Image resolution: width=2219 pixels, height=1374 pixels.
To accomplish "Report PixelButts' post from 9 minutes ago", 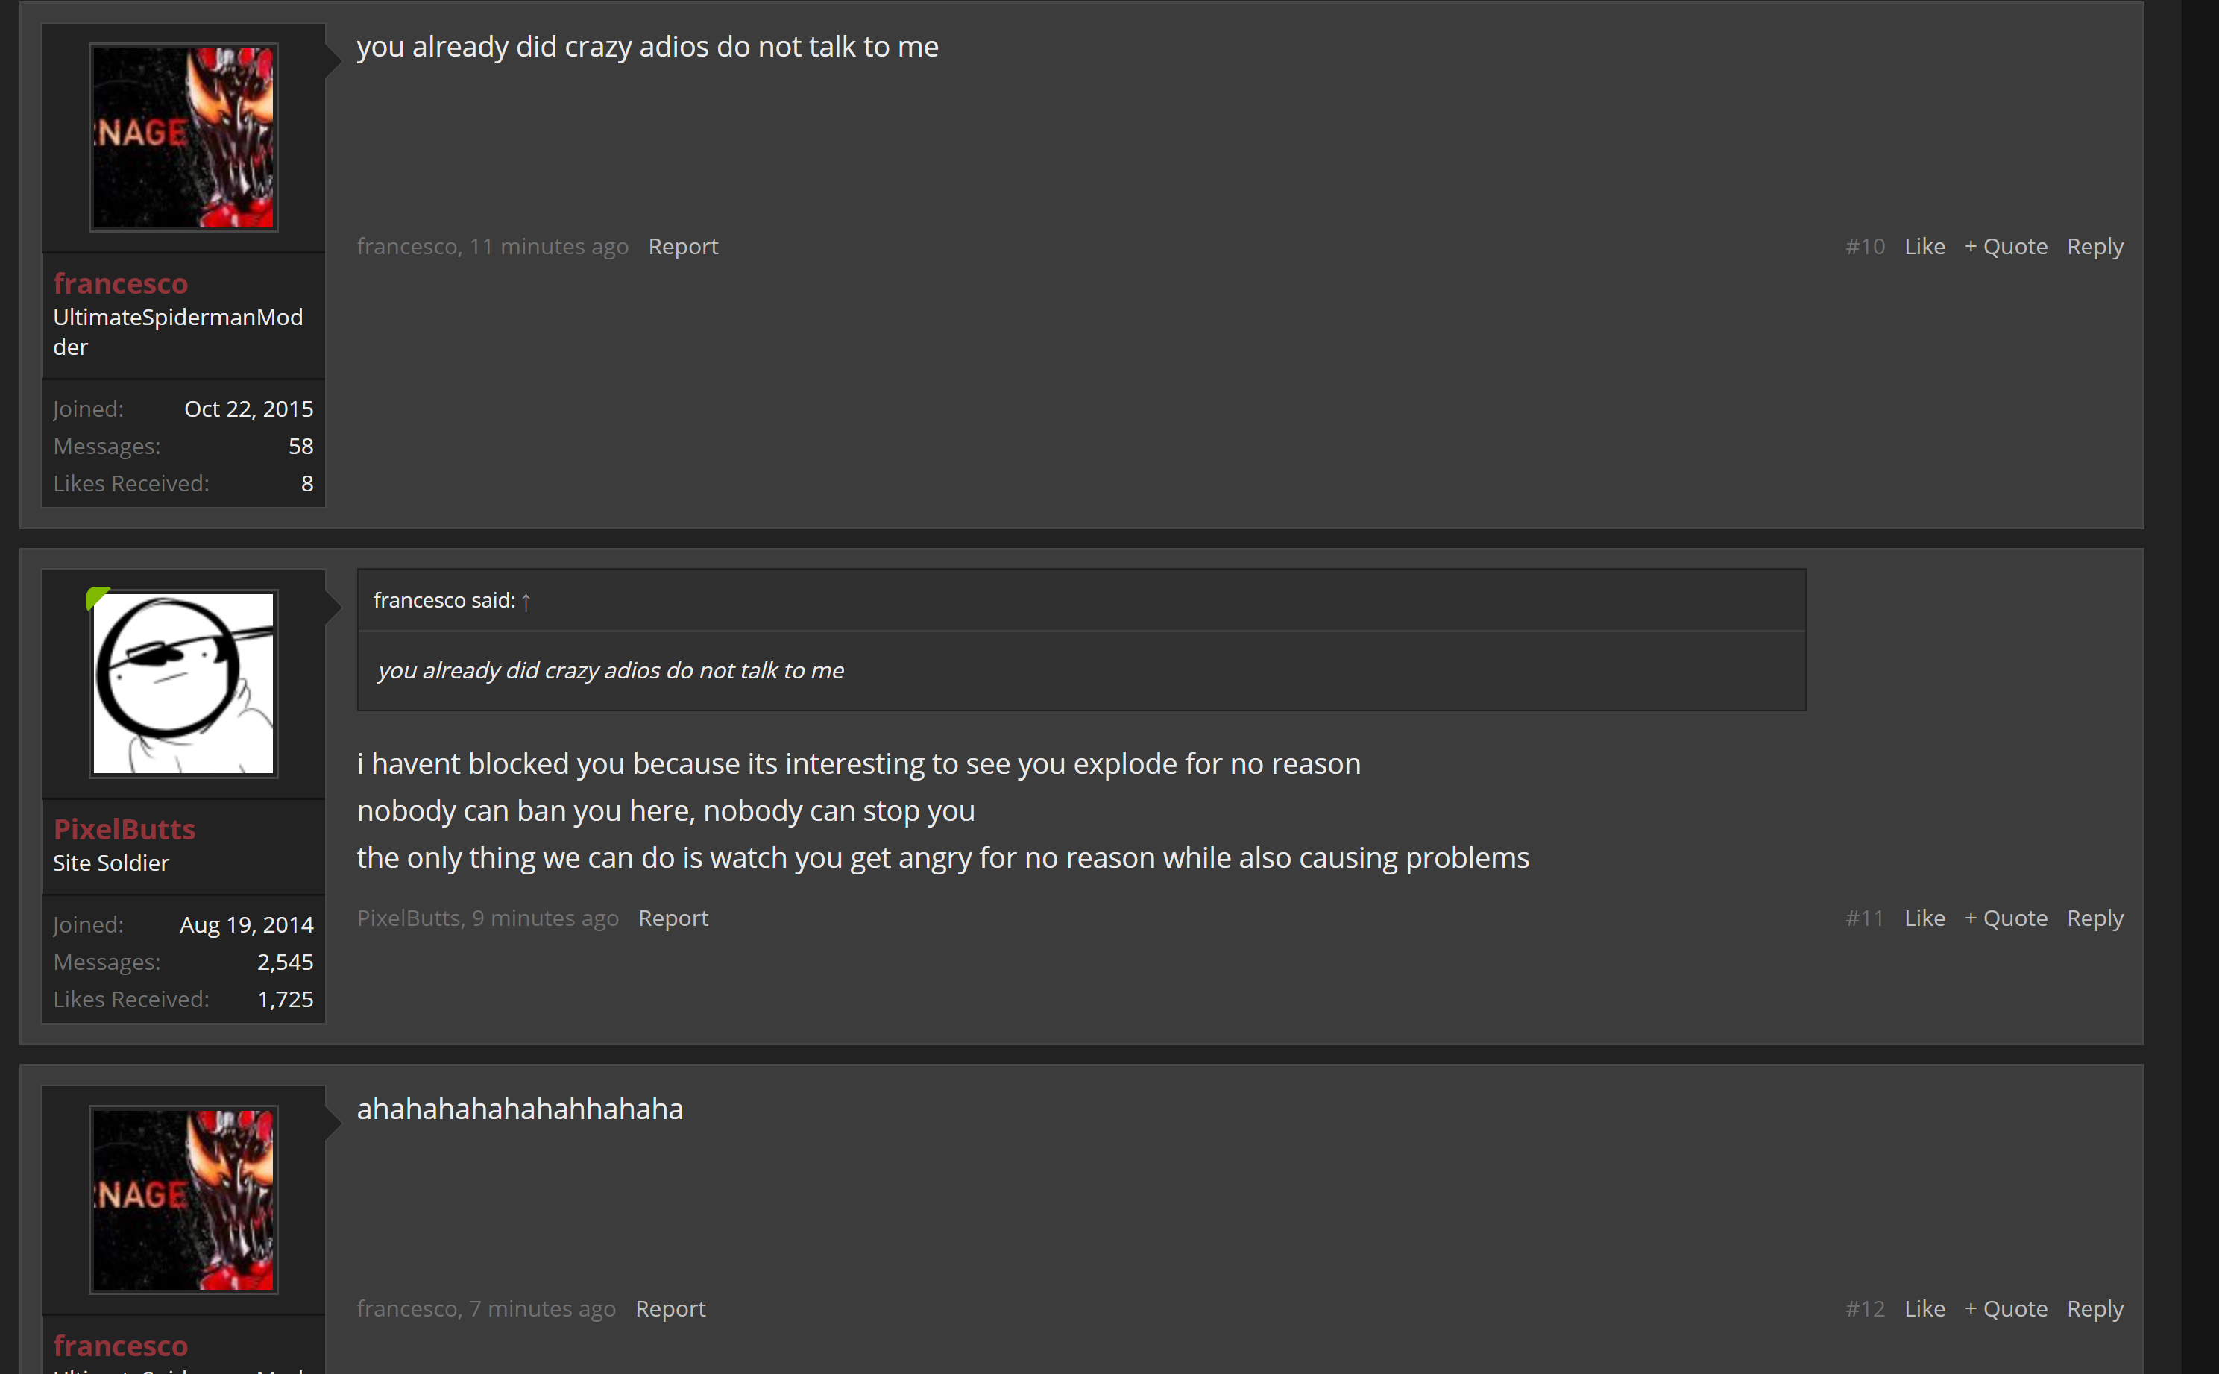I will [673, 918].
